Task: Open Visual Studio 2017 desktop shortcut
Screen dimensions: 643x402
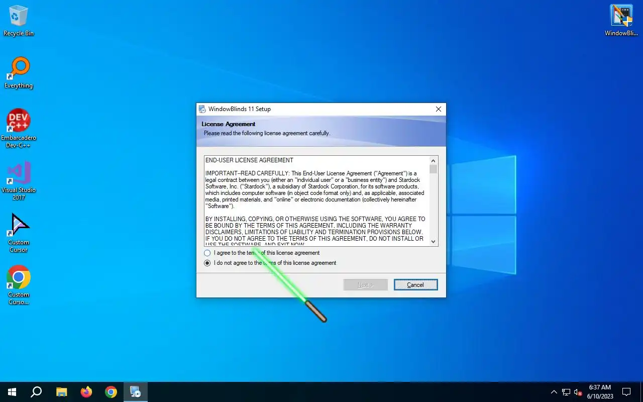Action: pos(19,181)
